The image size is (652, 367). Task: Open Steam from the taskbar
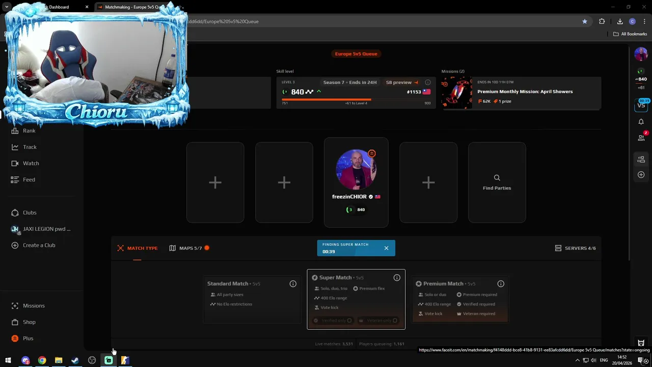pos(75,360)
